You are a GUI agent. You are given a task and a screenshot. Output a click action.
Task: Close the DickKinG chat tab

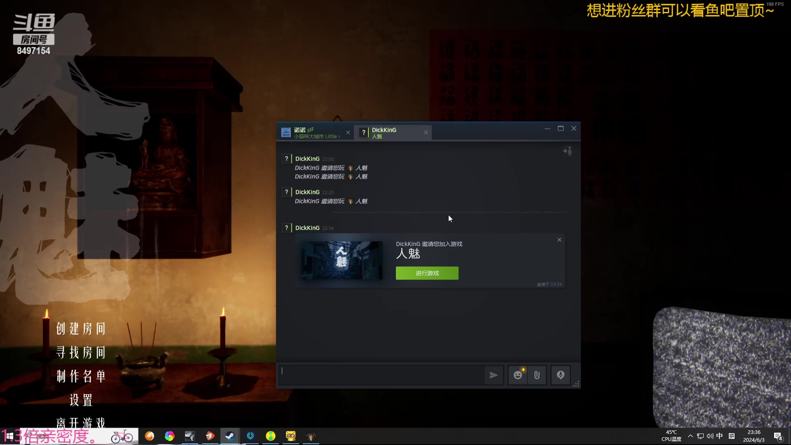coord(426,133)
